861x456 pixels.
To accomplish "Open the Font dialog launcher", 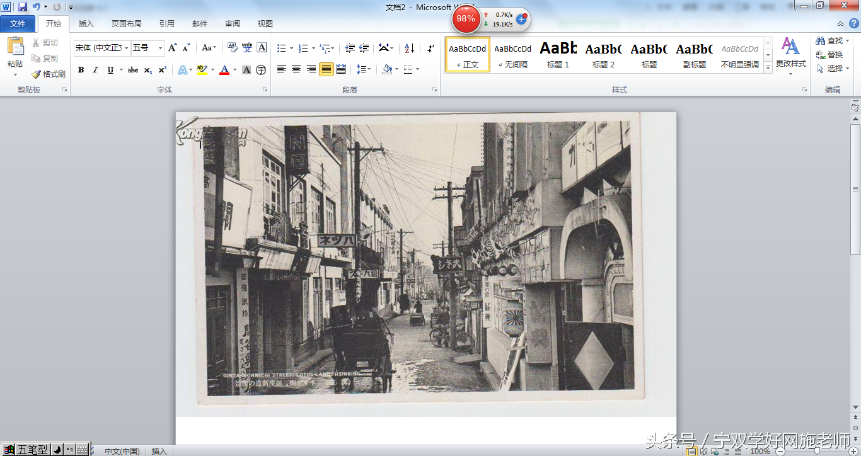I will pos(265,90).
